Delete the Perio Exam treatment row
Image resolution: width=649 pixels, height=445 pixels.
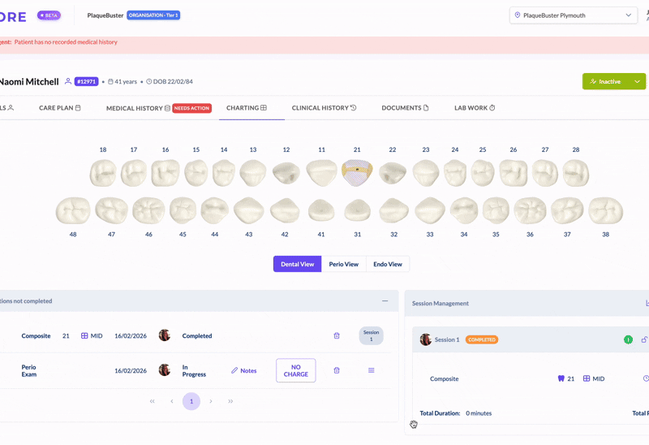click(x=337, y=370)
